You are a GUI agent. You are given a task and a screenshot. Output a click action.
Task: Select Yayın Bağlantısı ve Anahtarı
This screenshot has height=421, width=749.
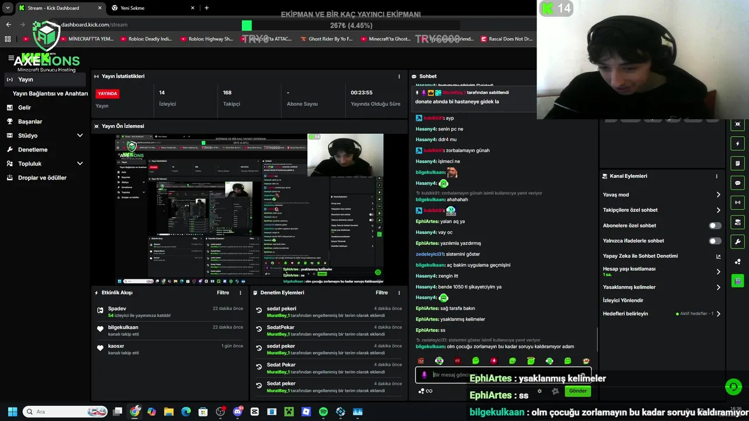tap(50, 94)
